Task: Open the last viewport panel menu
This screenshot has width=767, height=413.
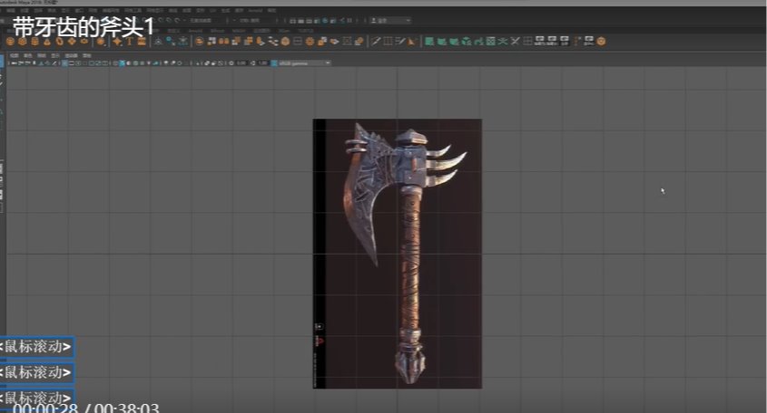Action: click(86, 54)
